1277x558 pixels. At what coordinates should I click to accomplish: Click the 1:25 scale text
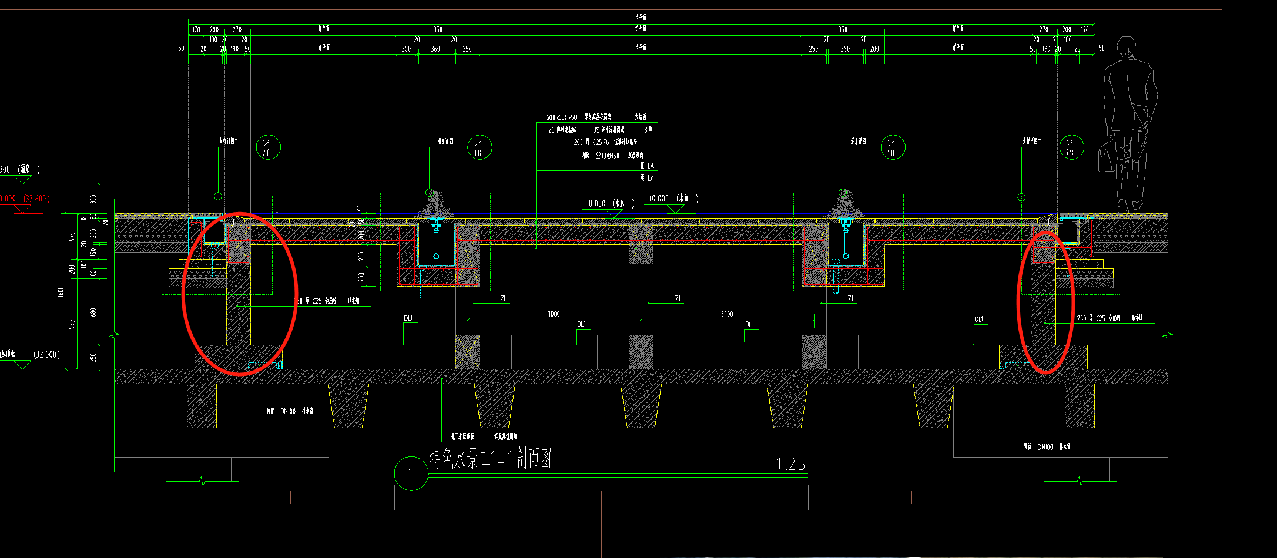[790, 465]
